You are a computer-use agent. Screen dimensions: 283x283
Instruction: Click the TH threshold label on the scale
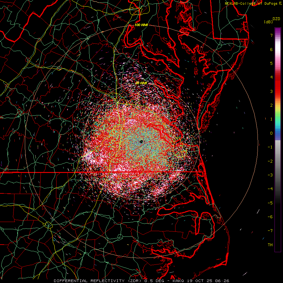[270, 245]
